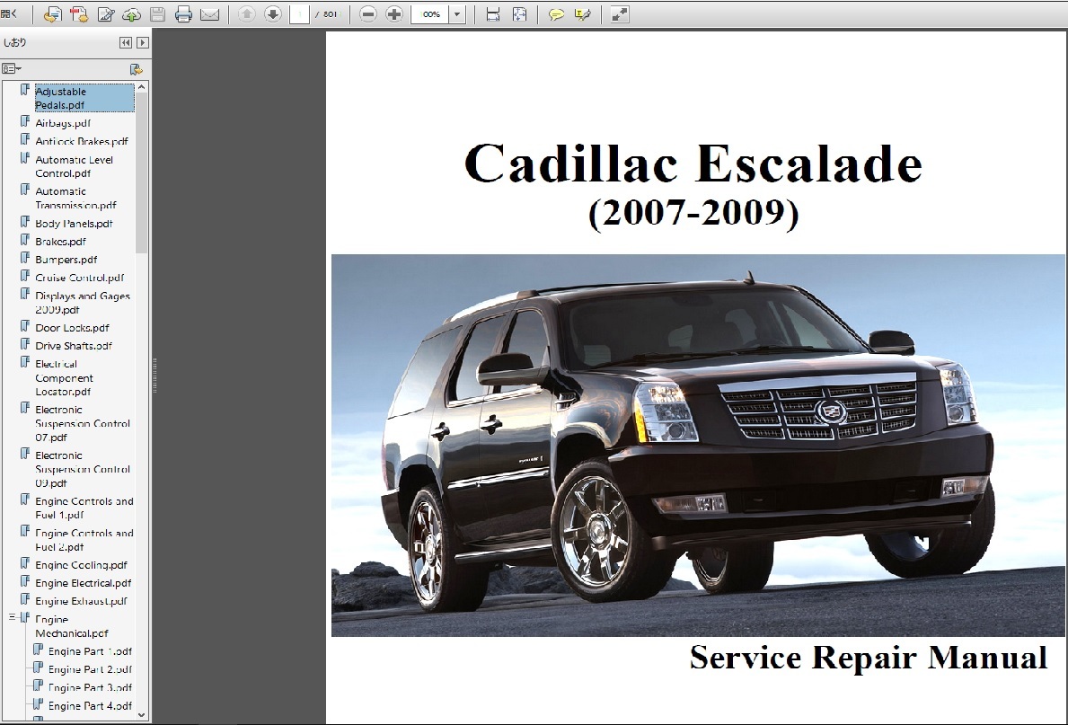Click the find current bookmark icon

point(137,69)
